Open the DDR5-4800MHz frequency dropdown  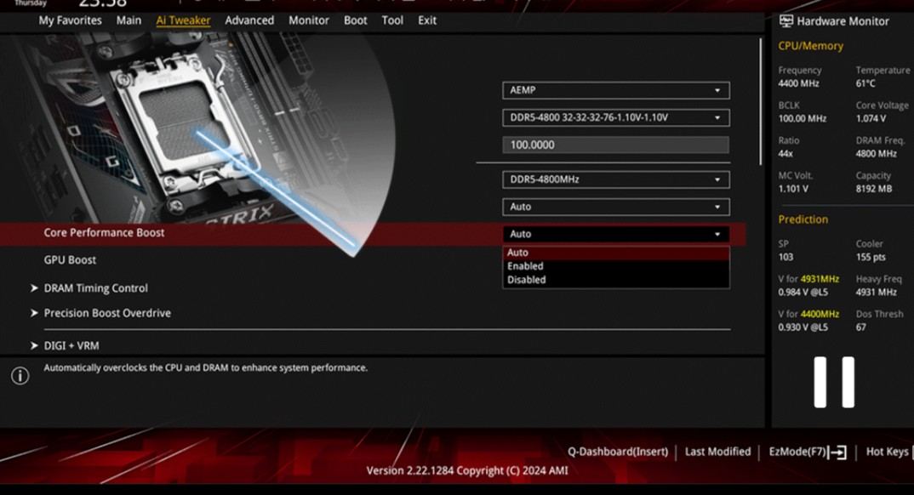click(x=615, y=179)
